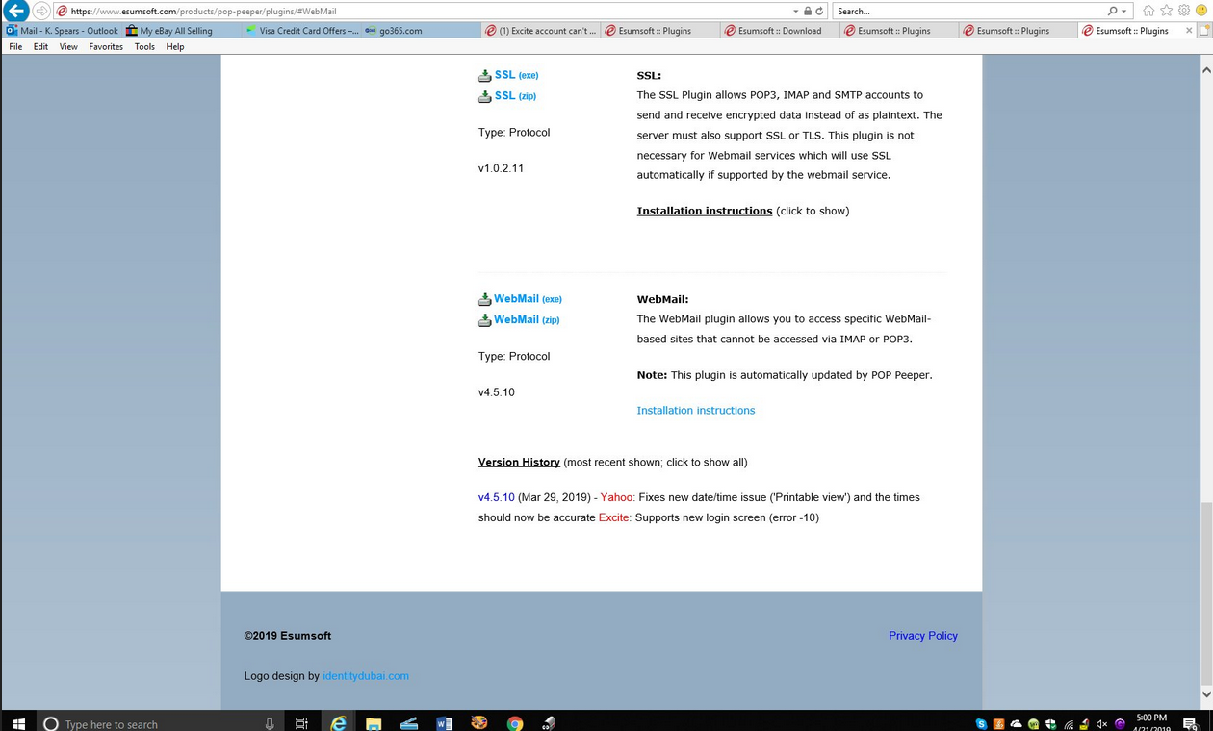1213x731 pixels.
Task: Open the Wi-Fi network tray icon
Action: (x=1068, y=723)
